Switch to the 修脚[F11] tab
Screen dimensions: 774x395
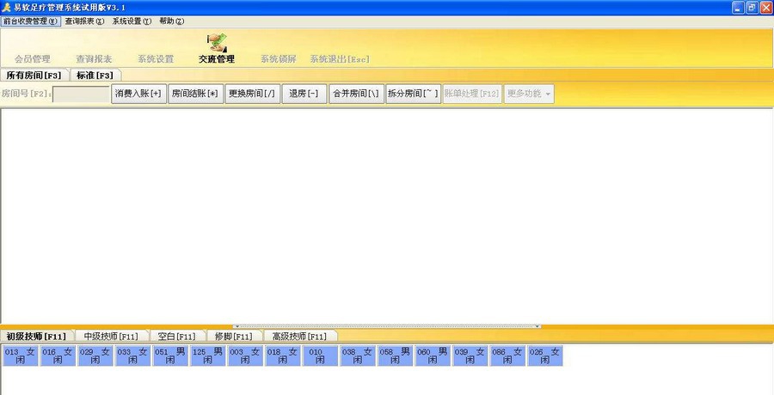click(233, 337)
